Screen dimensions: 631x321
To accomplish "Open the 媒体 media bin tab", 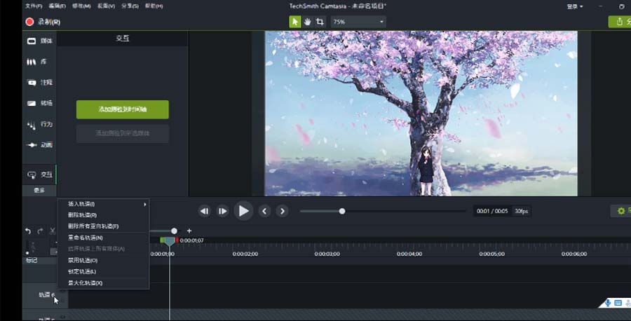I will pos(39,41).
